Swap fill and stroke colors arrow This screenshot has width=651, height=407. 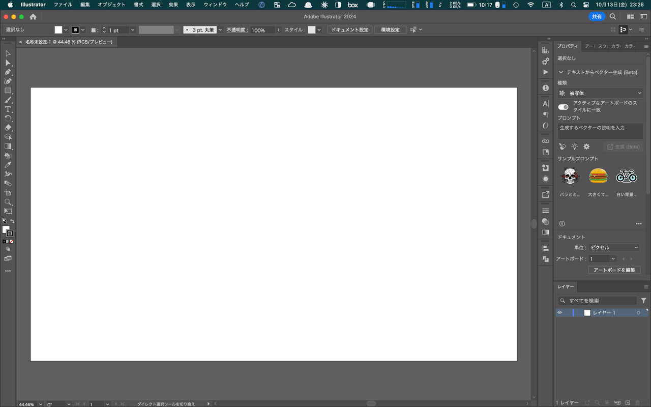click(x=12, y=221)
